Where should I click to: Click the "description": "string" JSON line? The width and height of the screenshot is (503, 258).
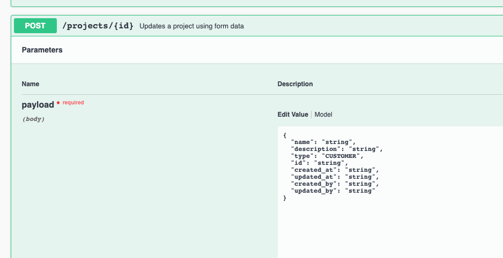point(337,149)
